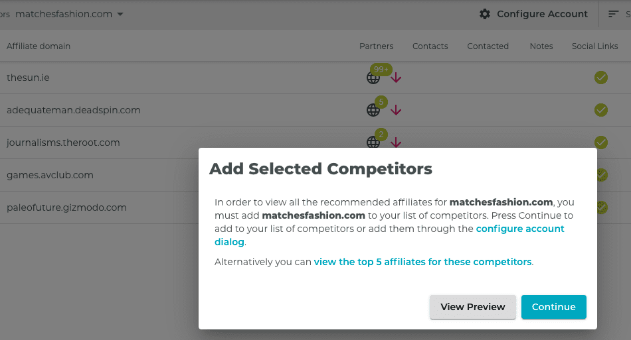Viewport: 631px width, 340px height.
Task: Toggle the green checkmark on journalisms.theroot.com row
Action: 601,142
